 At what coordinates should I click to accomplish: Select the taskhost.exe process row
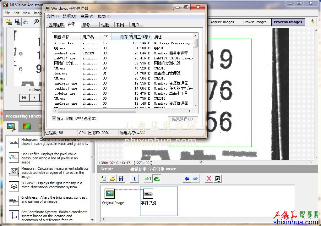(x=122, y=89)
